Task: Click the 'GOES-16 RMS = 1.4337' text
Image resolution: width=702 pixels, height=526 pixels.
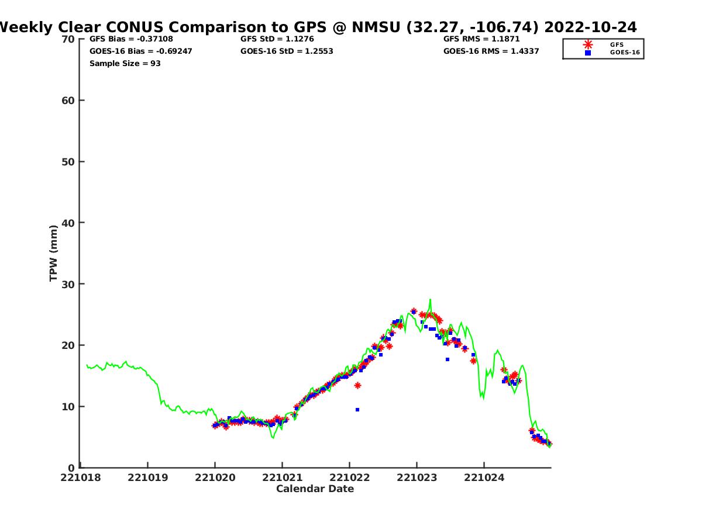Action: [x=491, y=51]
